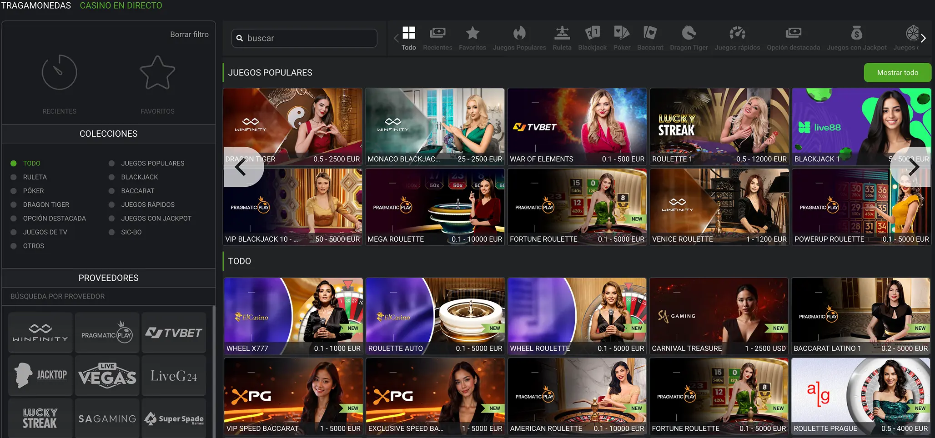Select the BACCARAT collection filter
Image resolution: width=935 pixels, height=438 pixels.
(x=111, y=191)
